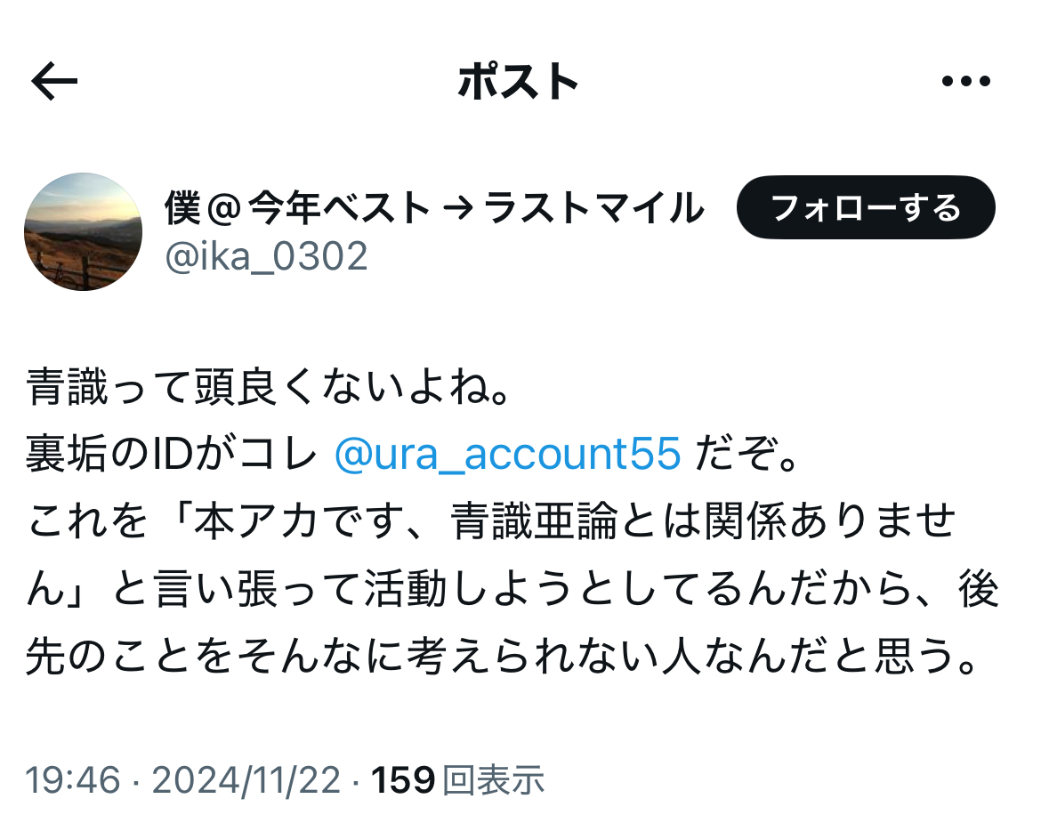Click the 19:46 post timestamp
Image resolution: width=1041 pixels, height=831 pixels.
73,780
